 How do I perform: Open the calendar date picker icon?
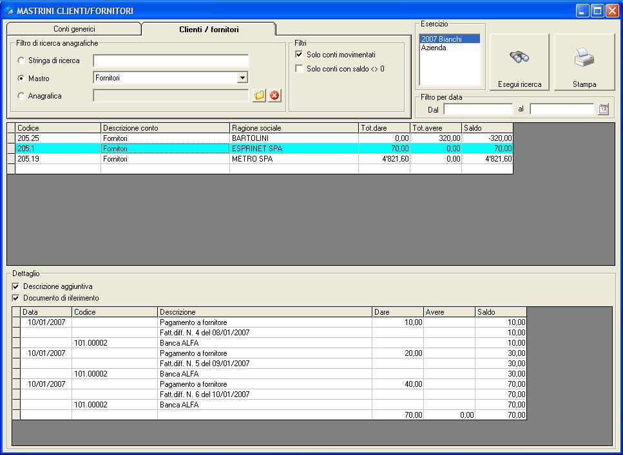(603, 109)
